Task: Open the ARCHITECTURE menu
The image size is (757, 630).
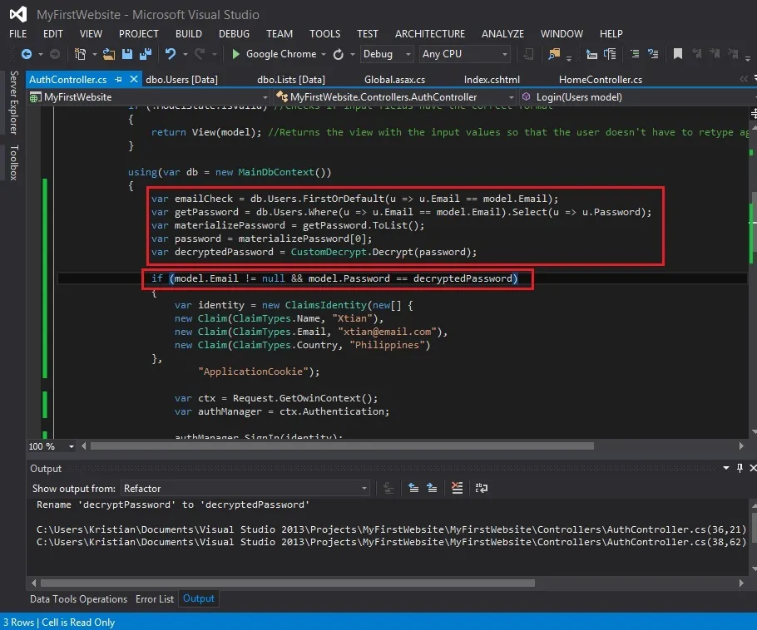Action: [430, 34]
